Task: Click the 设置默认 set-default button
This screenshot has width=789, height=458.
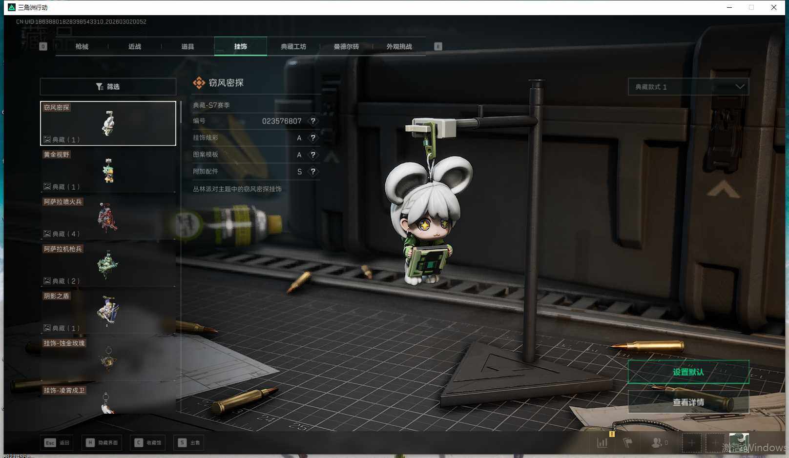Action: point(688,372)
